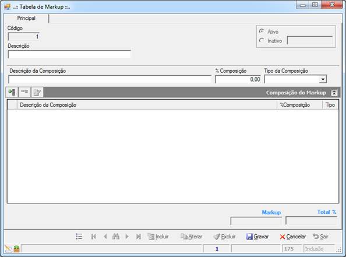The width and height of the screenshot is (346, 257).
Task: Go to the previous record
Action: point(105,237)
